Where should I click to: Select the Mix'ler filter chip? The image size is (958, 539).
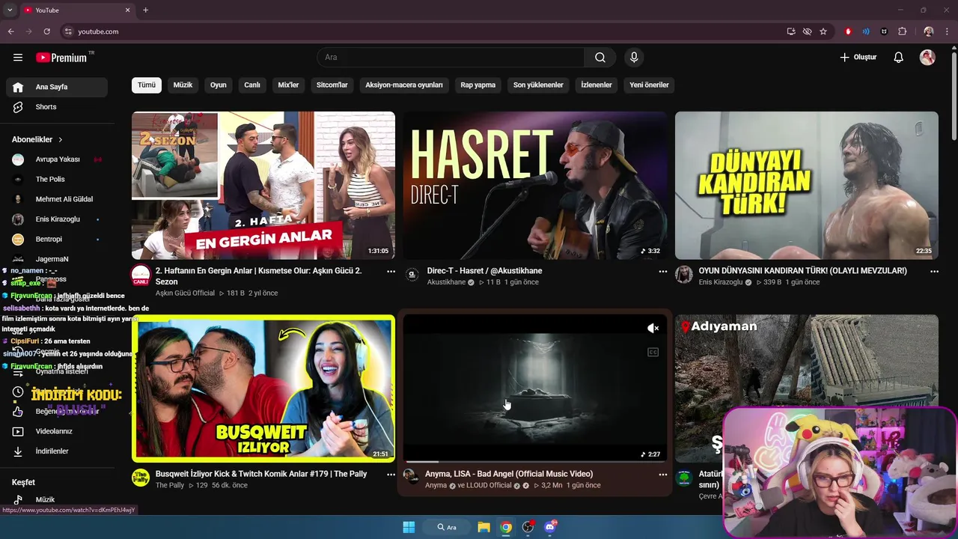[288, 85]
